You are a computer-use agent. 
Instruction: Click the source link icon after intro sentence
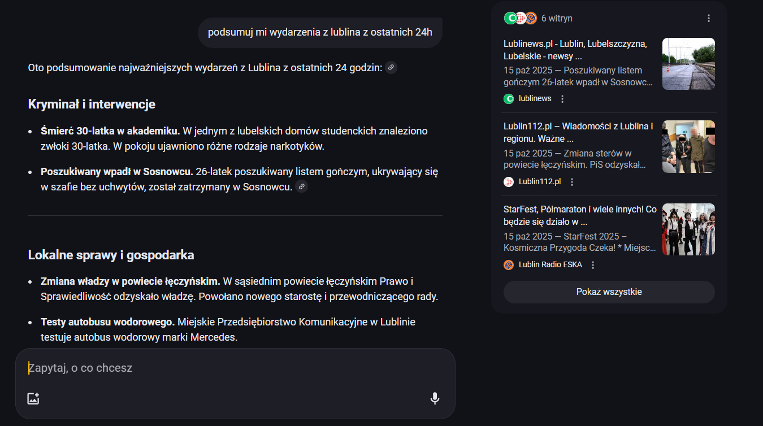(x=391, y=68)
